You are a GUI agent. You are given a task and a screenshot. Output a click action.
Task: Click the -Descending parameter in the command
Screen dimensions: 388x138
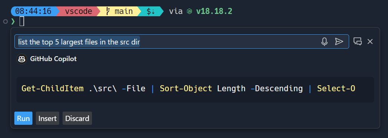[277, 89]
